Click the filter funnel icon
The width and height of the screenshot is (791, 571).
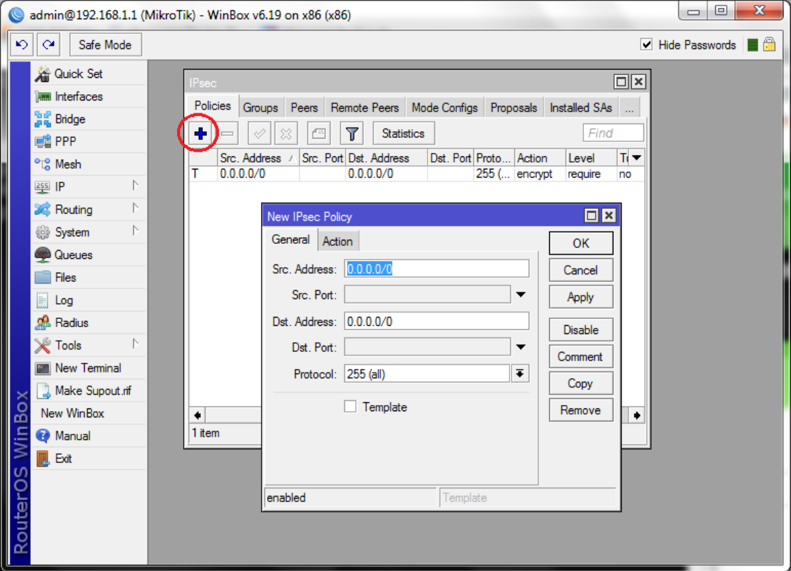point(352,134)
